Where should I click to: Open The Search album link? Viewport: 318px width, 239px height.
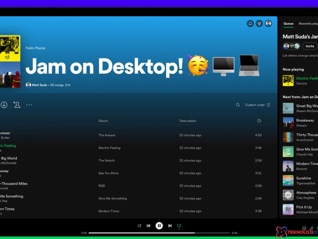[107, 160]
